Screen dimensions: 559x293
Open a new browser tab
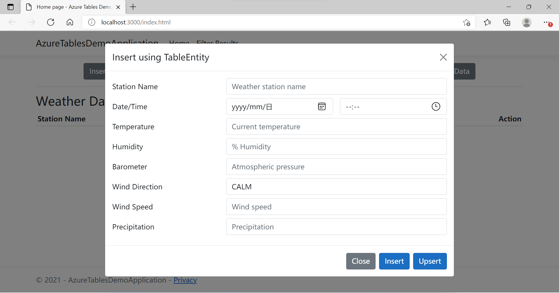point(133,7)
